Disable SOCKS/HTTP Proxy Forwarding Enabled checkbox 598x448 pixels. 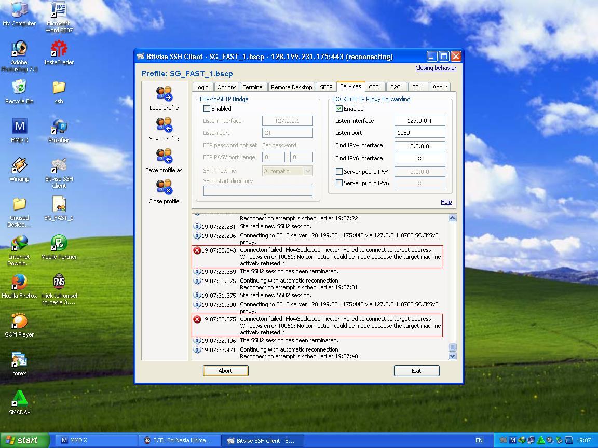pyautogui.click(x=339, y=108)
